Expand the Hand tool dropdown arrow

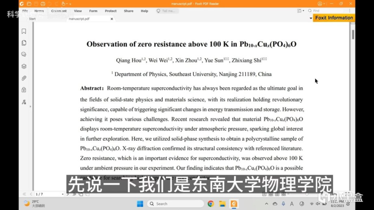click(67, 4)
